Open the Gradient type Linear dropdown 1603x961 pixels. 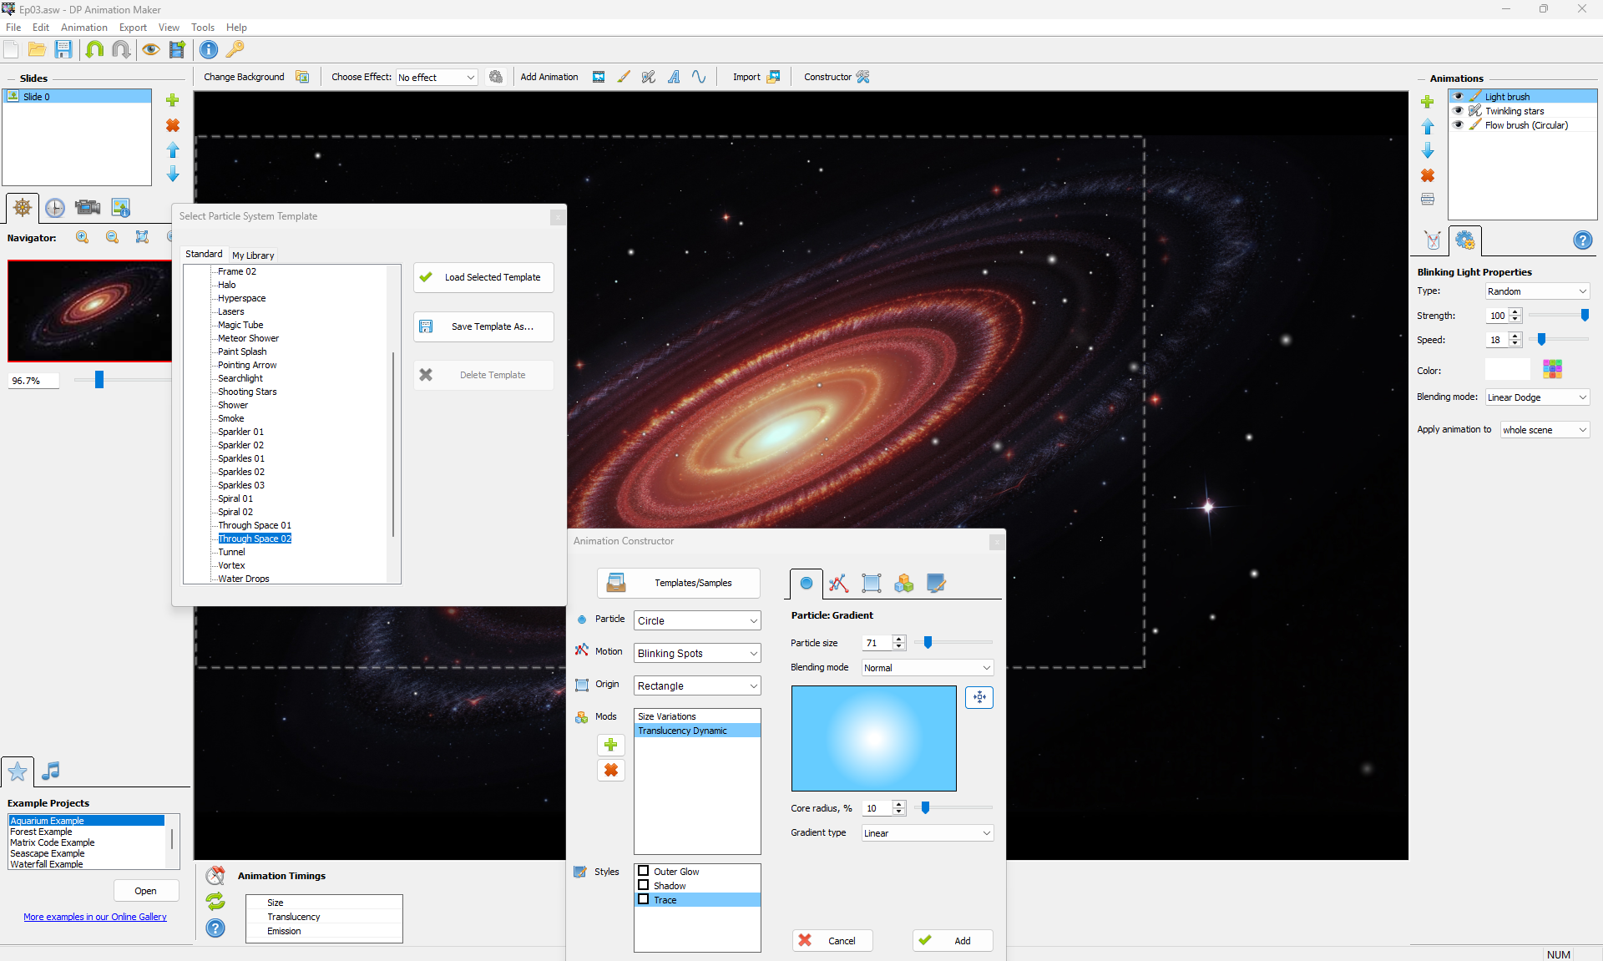coord(927,832)
